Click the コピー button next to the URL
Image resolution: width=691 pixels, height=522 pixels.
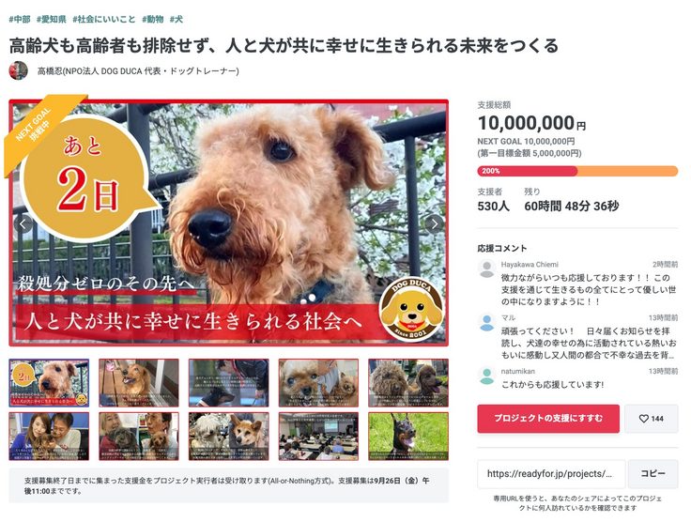point(653,473)
